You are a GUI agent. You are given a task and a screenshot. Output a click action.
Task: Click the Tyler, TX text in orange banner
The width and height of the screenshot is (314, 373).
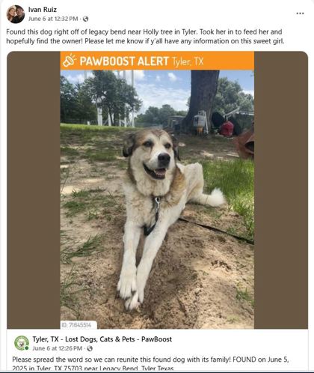coord(188,61)
